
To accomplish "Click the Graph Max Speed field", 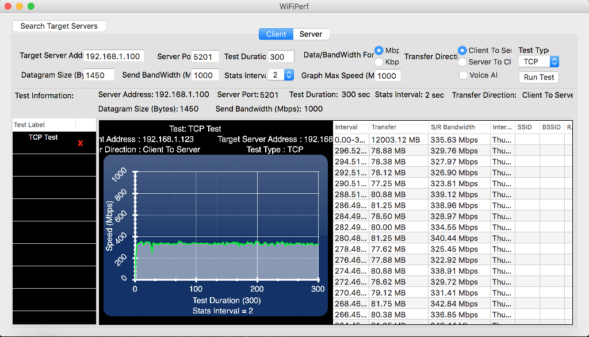I will click(x=388, y=75).
